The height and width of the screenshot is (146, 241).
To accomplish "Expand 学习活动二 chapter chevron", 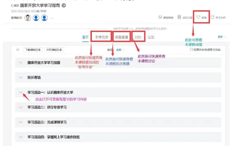I will click(20, 107).
